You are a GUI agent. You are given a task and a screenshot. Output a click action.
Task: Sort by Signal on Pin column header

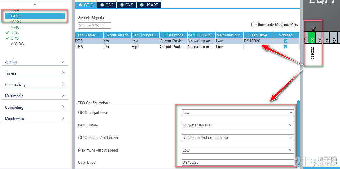(117, 35)
